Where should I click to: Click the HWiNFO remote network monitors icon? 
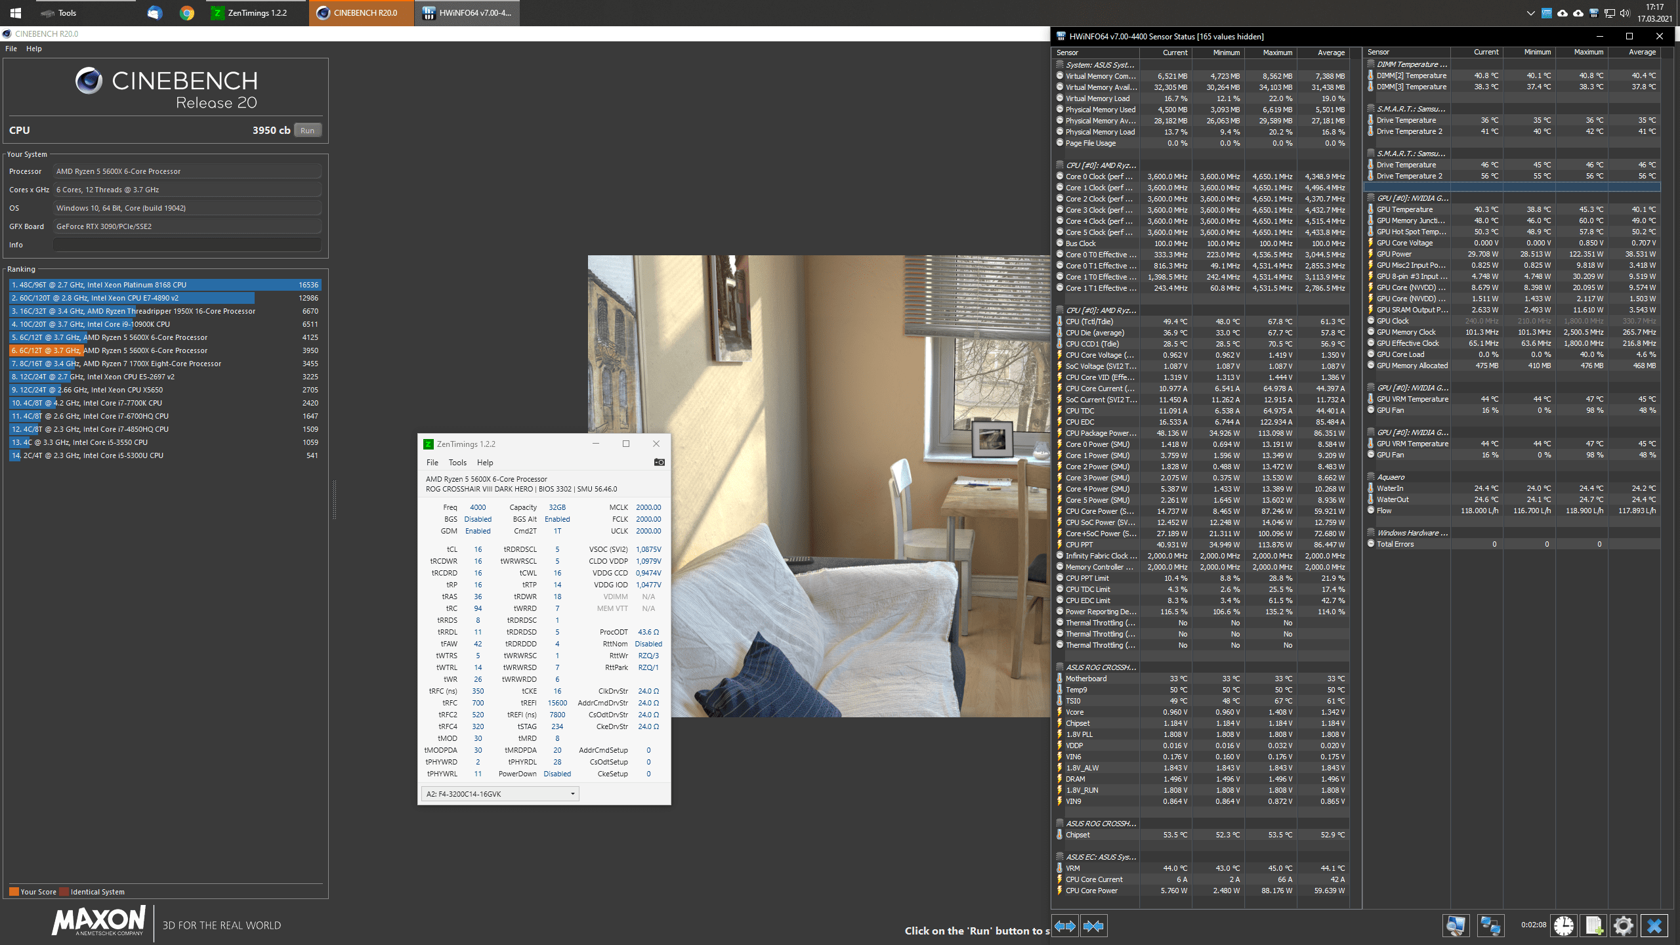pyautogui.click(x=1490, y=926)
